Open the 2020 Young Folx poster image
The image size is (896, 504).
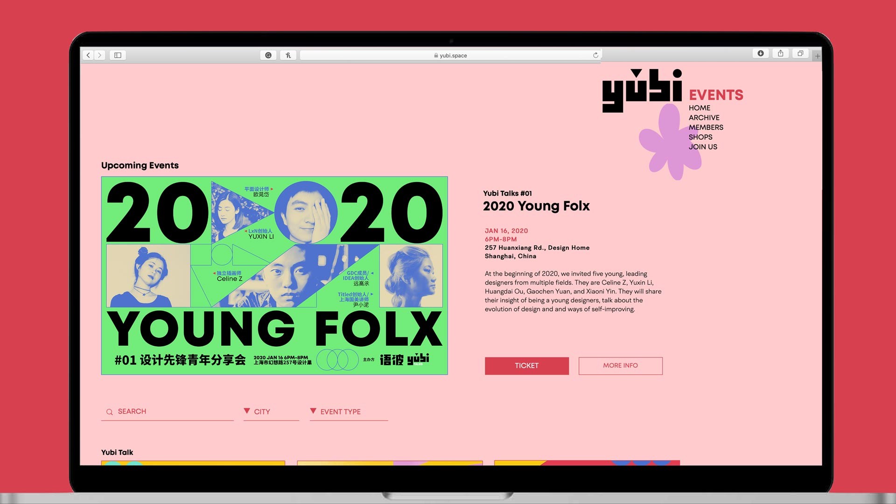coord(274,275)
